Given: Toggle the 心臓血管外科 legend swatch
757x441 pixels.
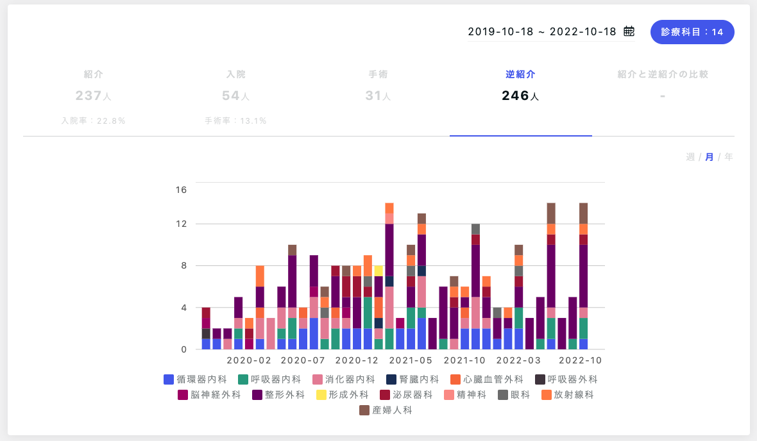Looking at the screenshot, I should (455, 379).
